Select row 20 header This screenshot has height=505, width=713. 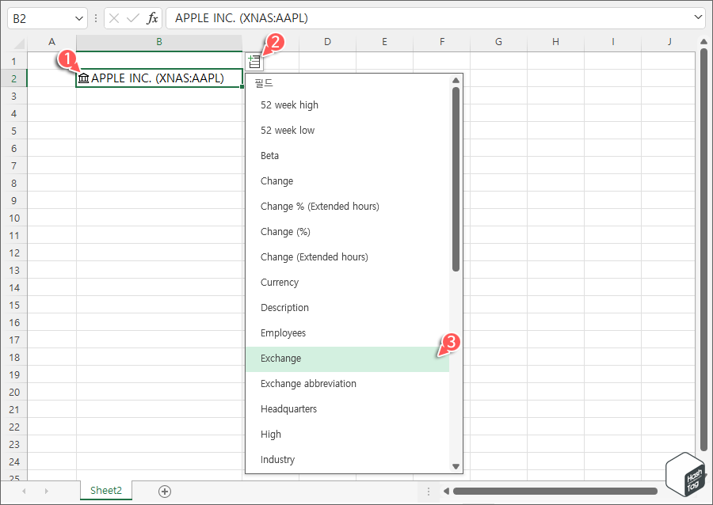tap(14, 393)
